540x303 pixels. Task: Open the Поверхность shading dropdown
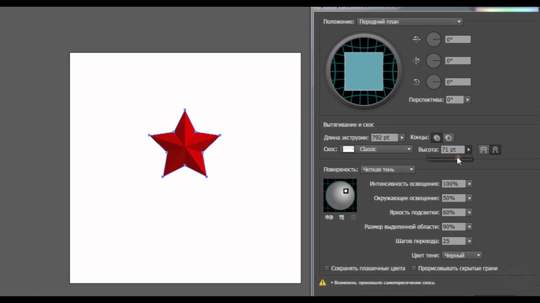pyautogui.click(x=388, y=170)
